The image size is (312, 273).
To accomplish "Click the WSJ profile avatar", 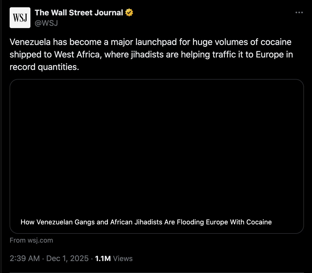I will pos(20,18).
